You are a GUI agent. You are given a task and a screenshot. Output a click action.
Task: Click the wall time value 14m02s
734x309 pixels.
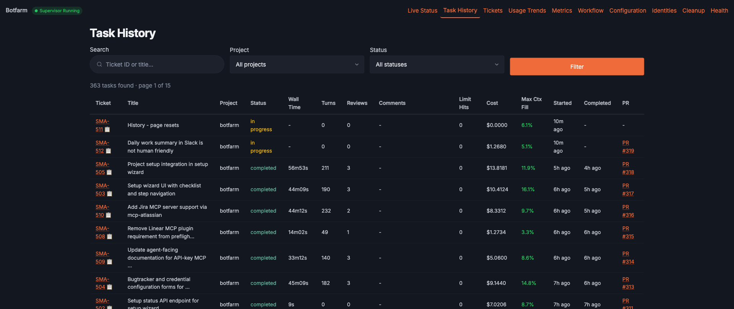pyautogui.click(x=298, y=233)
